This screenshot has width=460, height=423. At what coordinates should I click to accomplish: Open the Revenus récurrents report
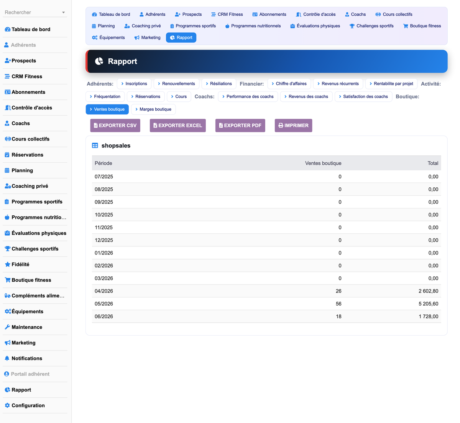pyautogui.click(x=338, y=84)
